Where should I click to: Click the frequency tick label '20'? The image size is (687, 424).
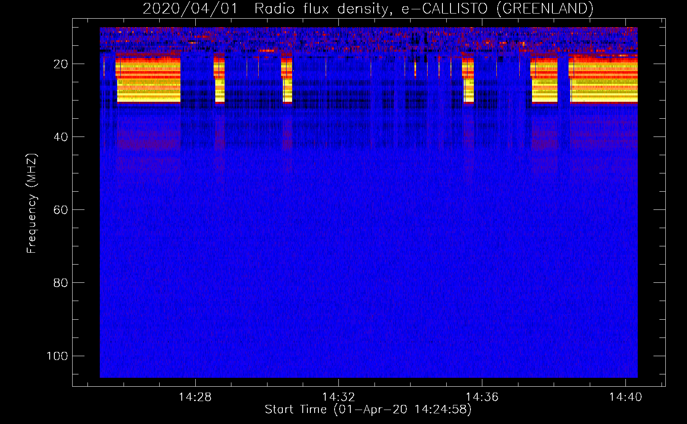tap(61, 64)
